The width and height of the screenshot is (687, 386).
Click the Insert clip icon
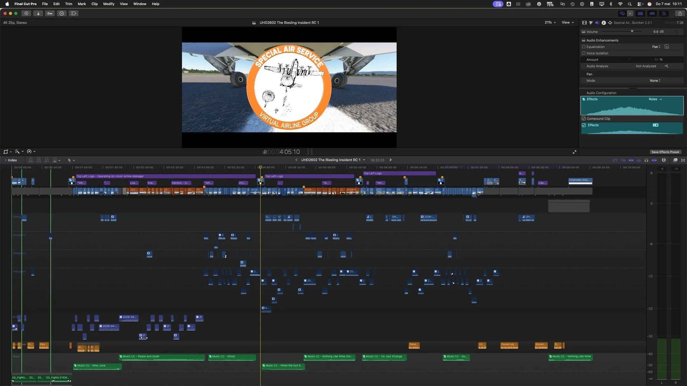[39, 160]
